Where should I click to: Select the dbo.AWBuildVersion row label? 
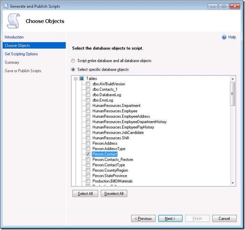[x=109, y=84]
